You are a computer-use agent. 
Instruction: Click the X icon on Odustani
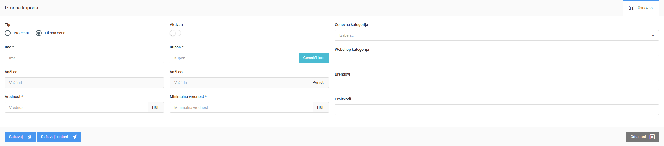(652, 137)
